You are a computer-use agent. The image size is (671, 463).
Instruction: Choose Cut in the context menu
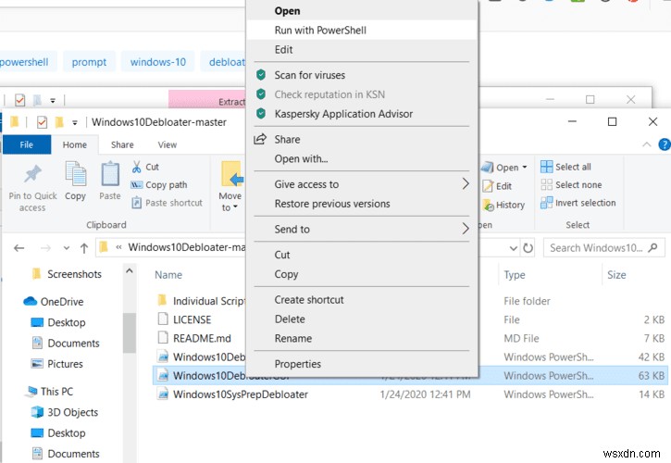coord(362,255)
